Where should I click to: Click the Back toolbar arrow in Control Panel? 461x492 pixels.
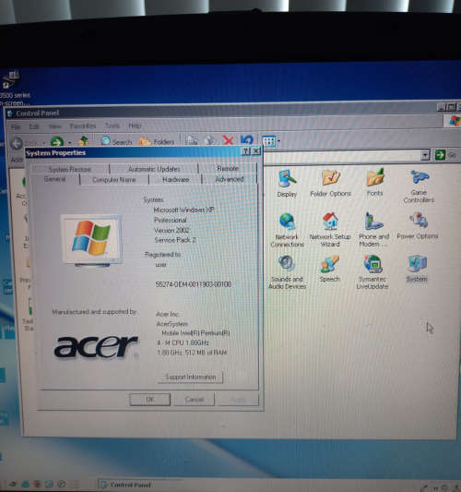point(17,143)
